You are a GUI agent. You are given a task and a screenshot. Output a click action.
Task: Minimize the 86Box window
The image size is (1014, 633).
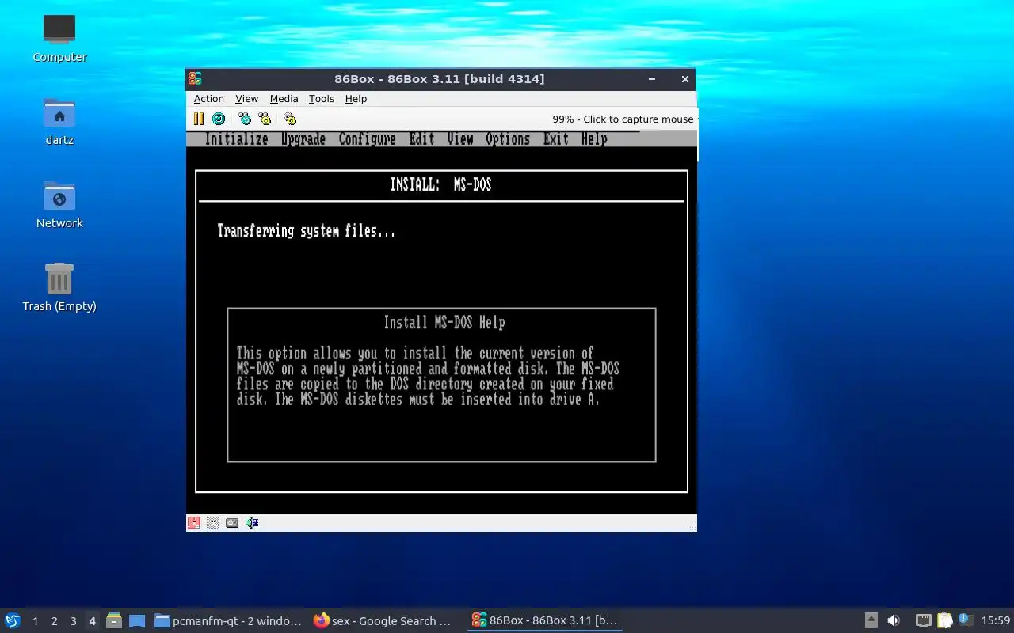[652, 79]
